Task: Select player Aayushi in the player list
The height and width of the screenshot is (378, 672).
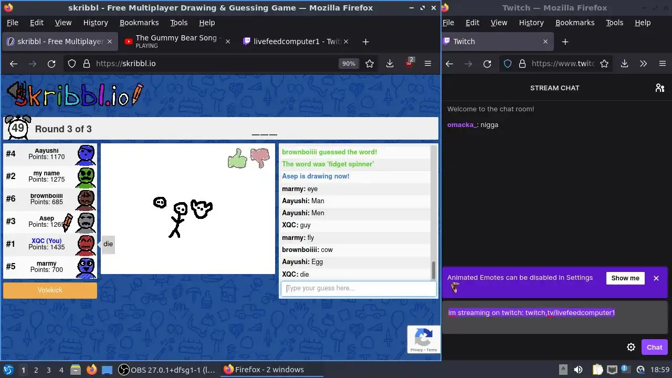Action: 50,154
